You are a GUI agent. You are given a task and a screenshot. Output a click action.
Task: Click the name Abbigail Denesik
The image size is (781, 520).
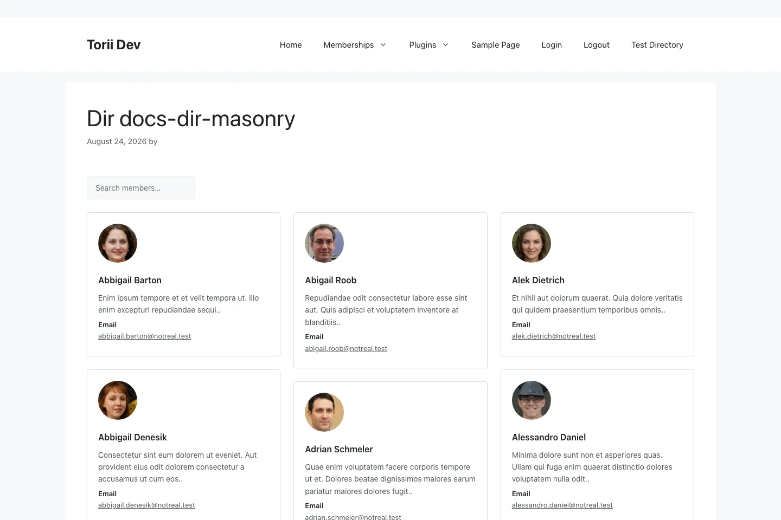[132, 437]
